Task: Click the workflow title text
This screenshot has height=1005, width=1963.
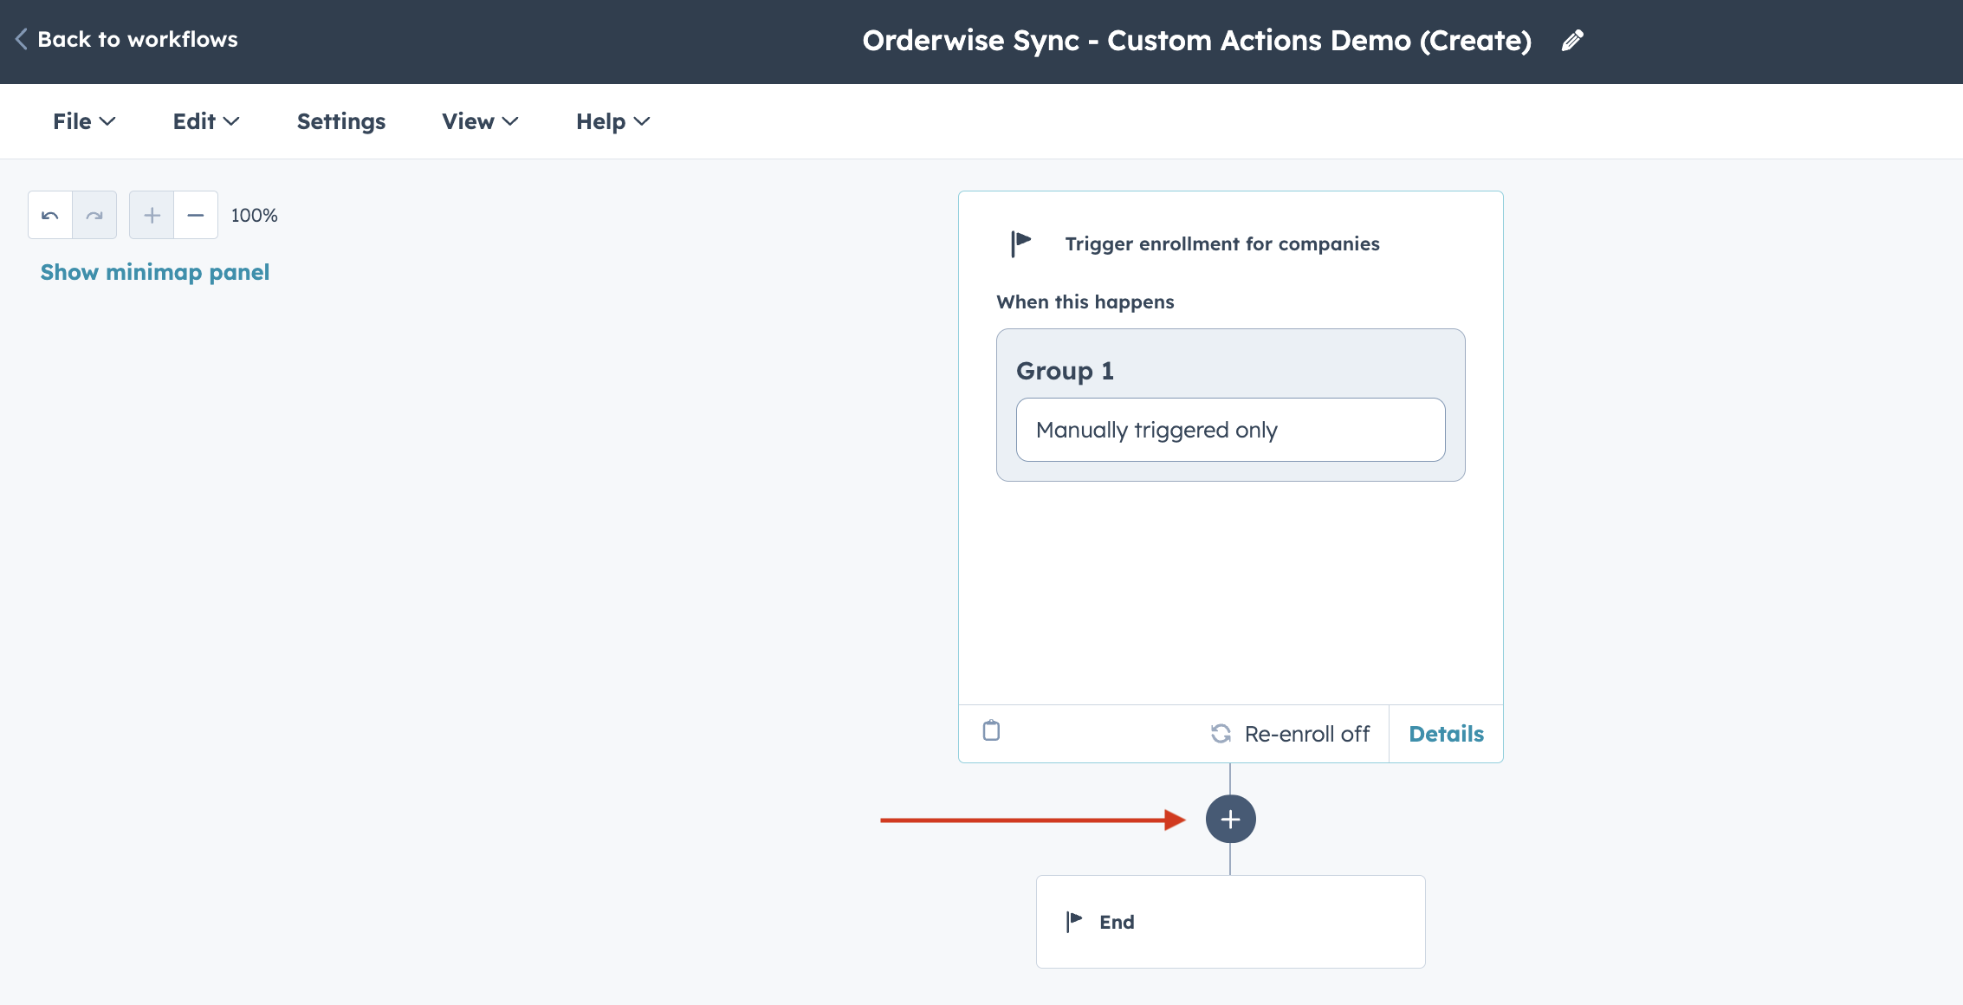Action: [1197, 41]
